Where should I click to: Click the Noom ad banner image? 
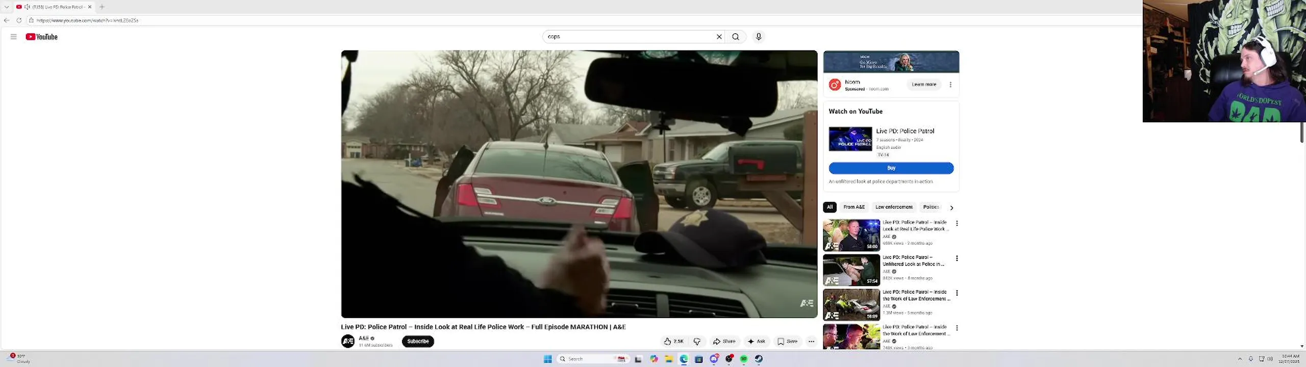pos(891,62)
